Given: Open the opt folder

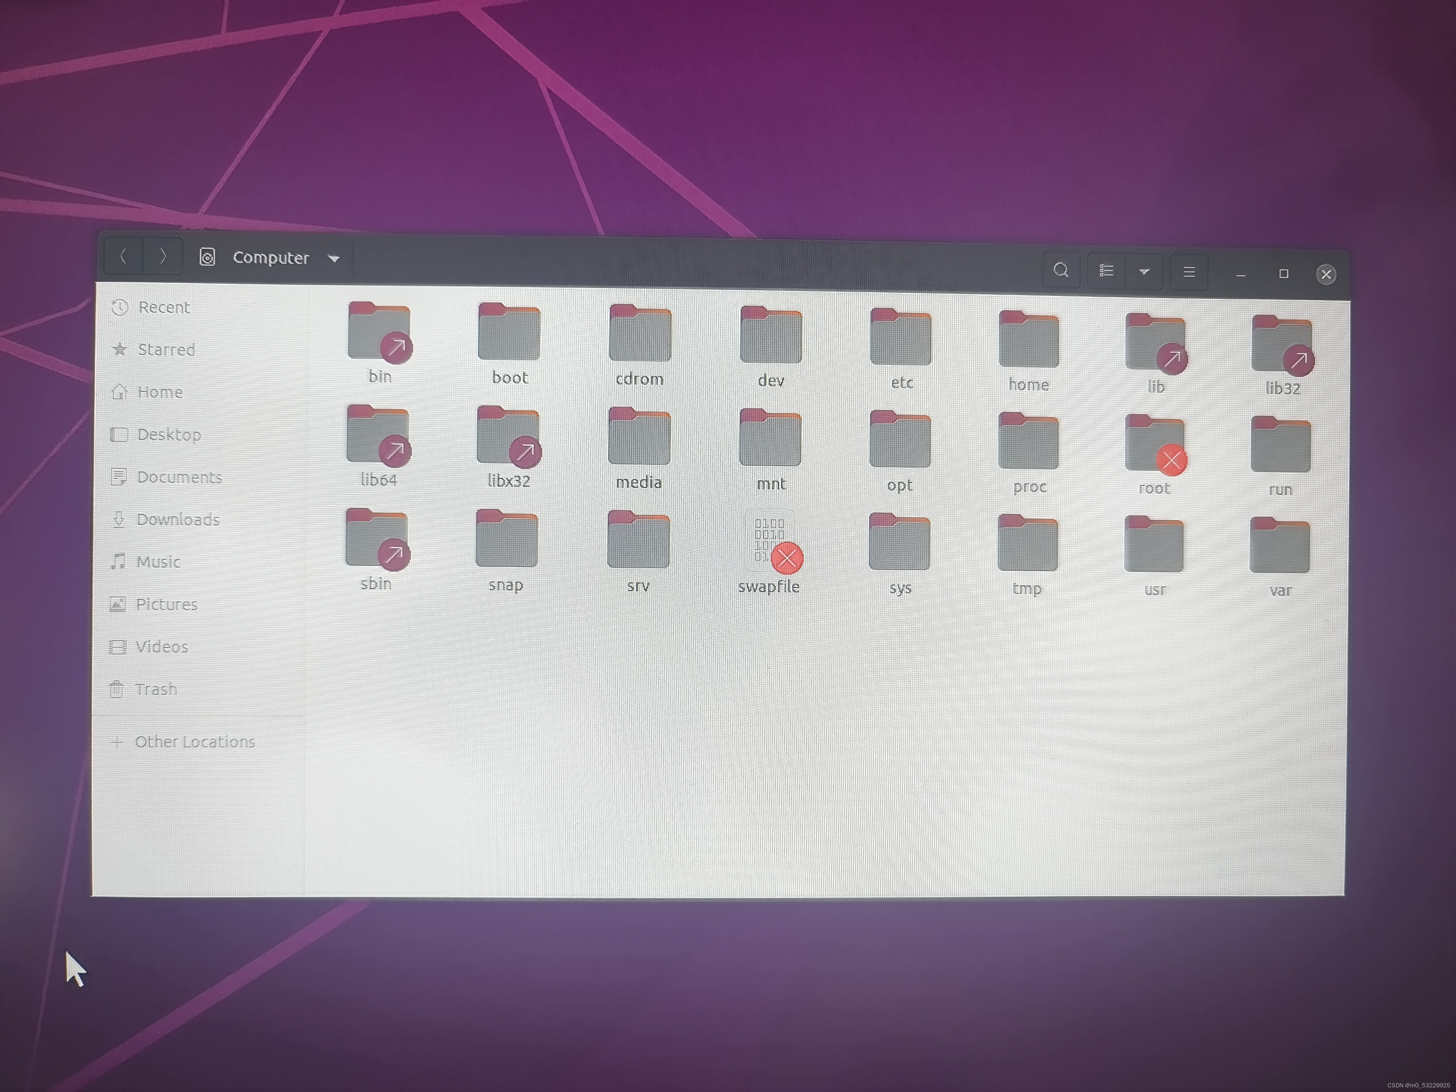Looking at the screenshot, I should coord(900,440).
